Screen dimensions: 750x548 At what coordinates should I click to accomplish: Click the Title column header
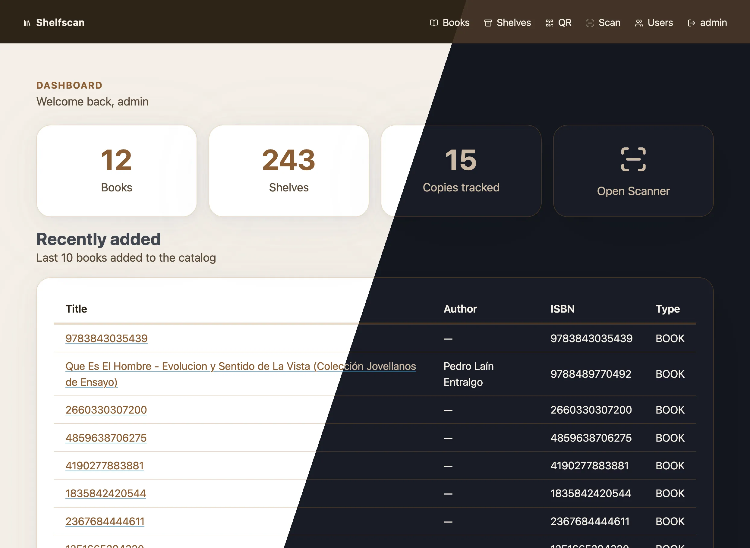[76, 309]
